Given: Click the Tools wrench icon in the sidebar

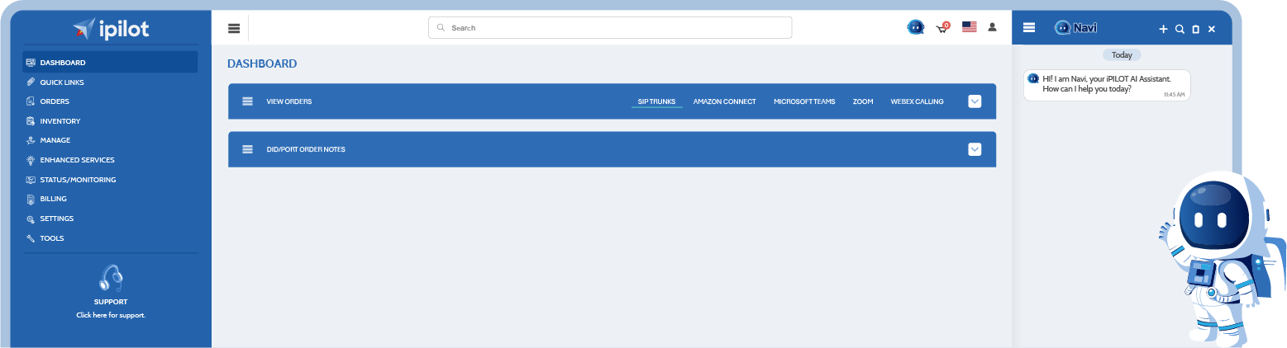Looking at the screenshot, I should tap(31, 238).
